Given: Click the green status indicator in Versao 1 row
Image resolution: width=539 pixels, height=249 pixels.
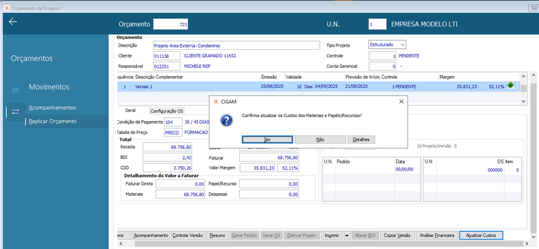Looking at the screenshot, I should [511, 86].
